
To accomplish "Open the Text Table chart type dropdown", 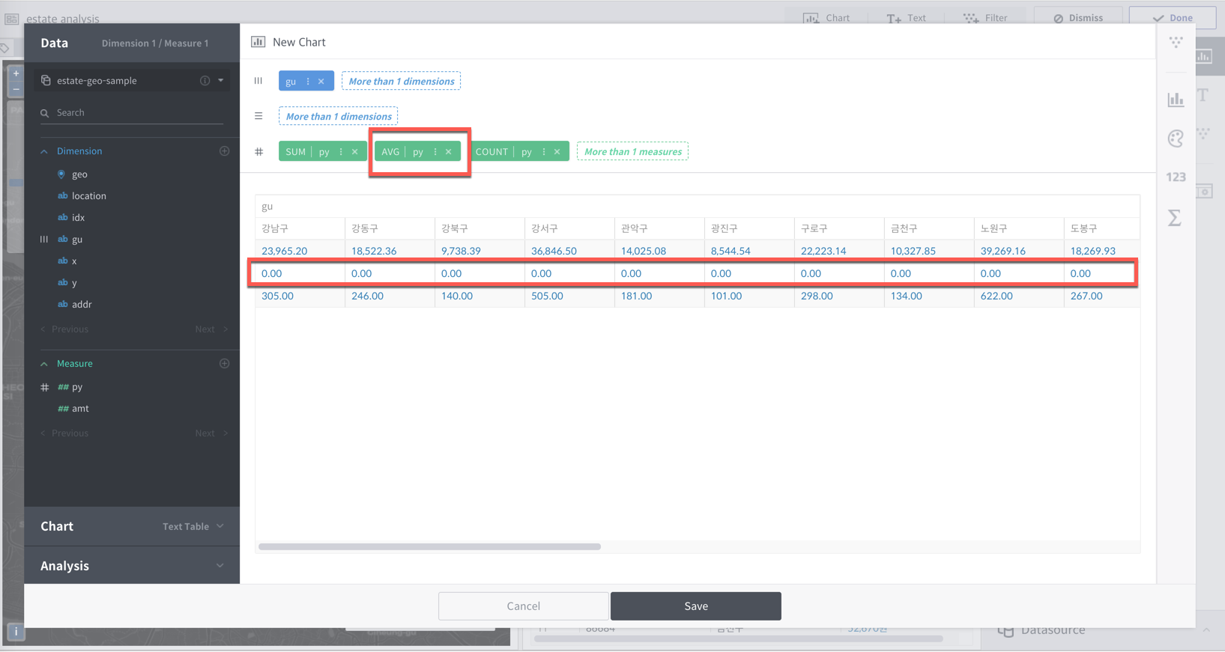I will click(193, 526).
